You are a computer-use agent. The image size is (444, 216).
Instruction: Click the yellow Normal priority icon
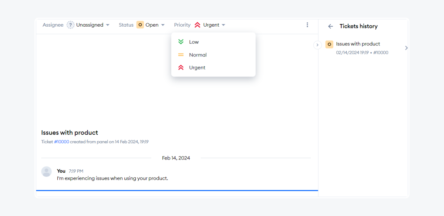point(181,55)
